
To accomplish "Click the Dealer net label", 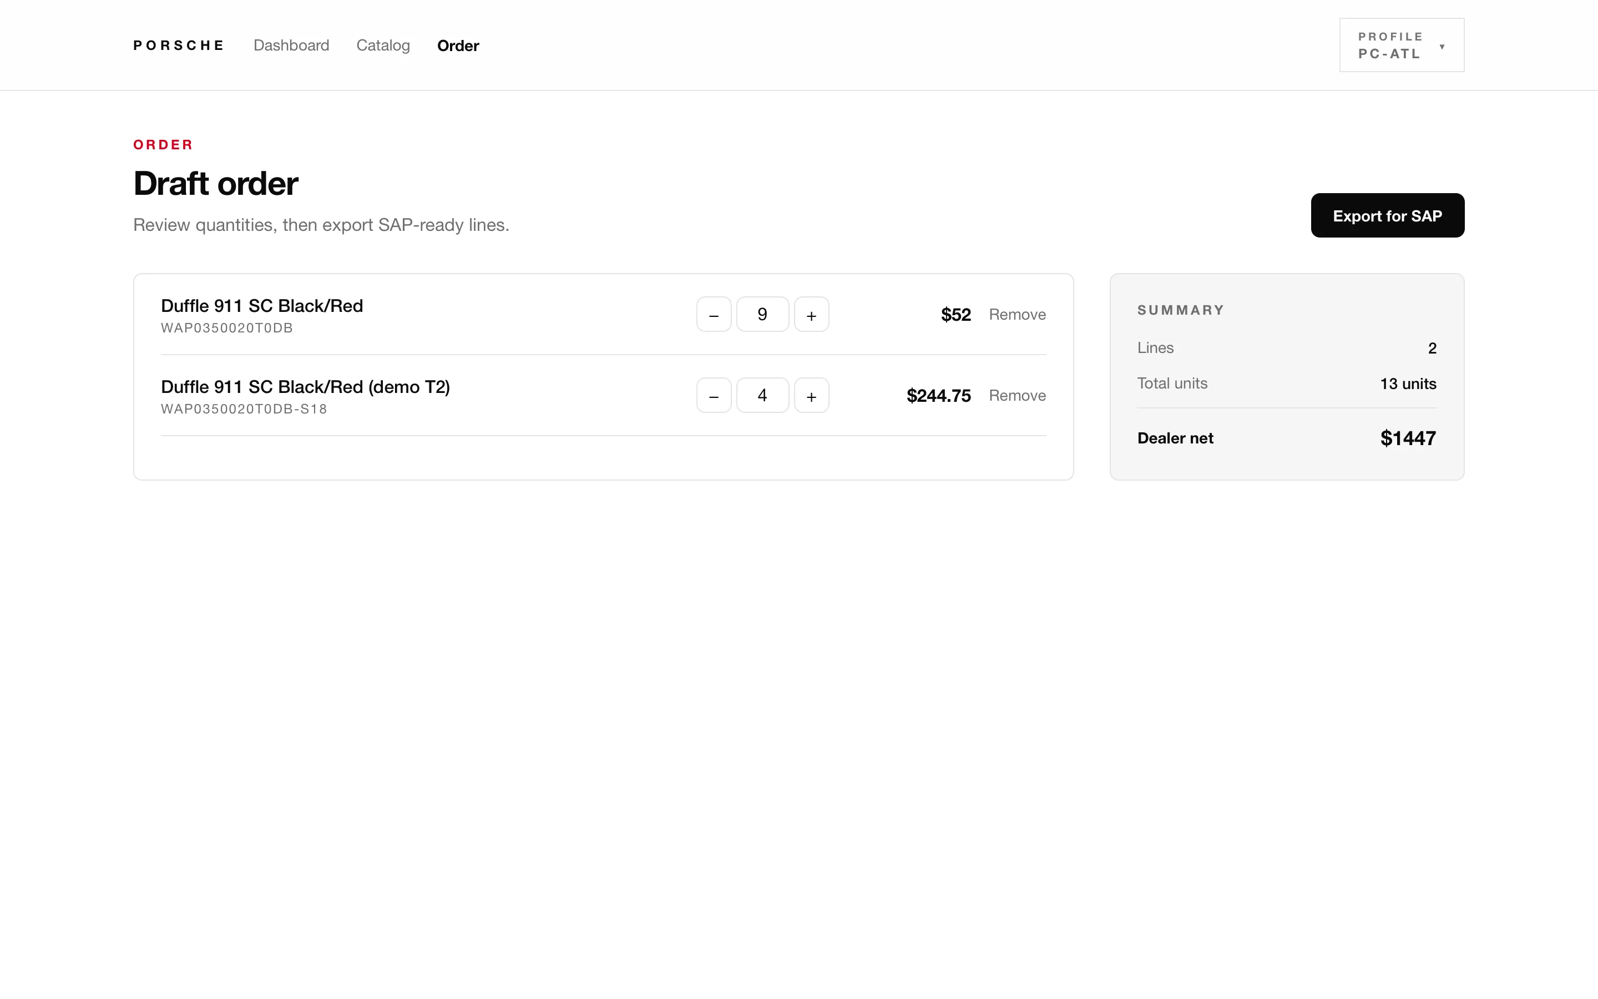I will point(1175,438).
